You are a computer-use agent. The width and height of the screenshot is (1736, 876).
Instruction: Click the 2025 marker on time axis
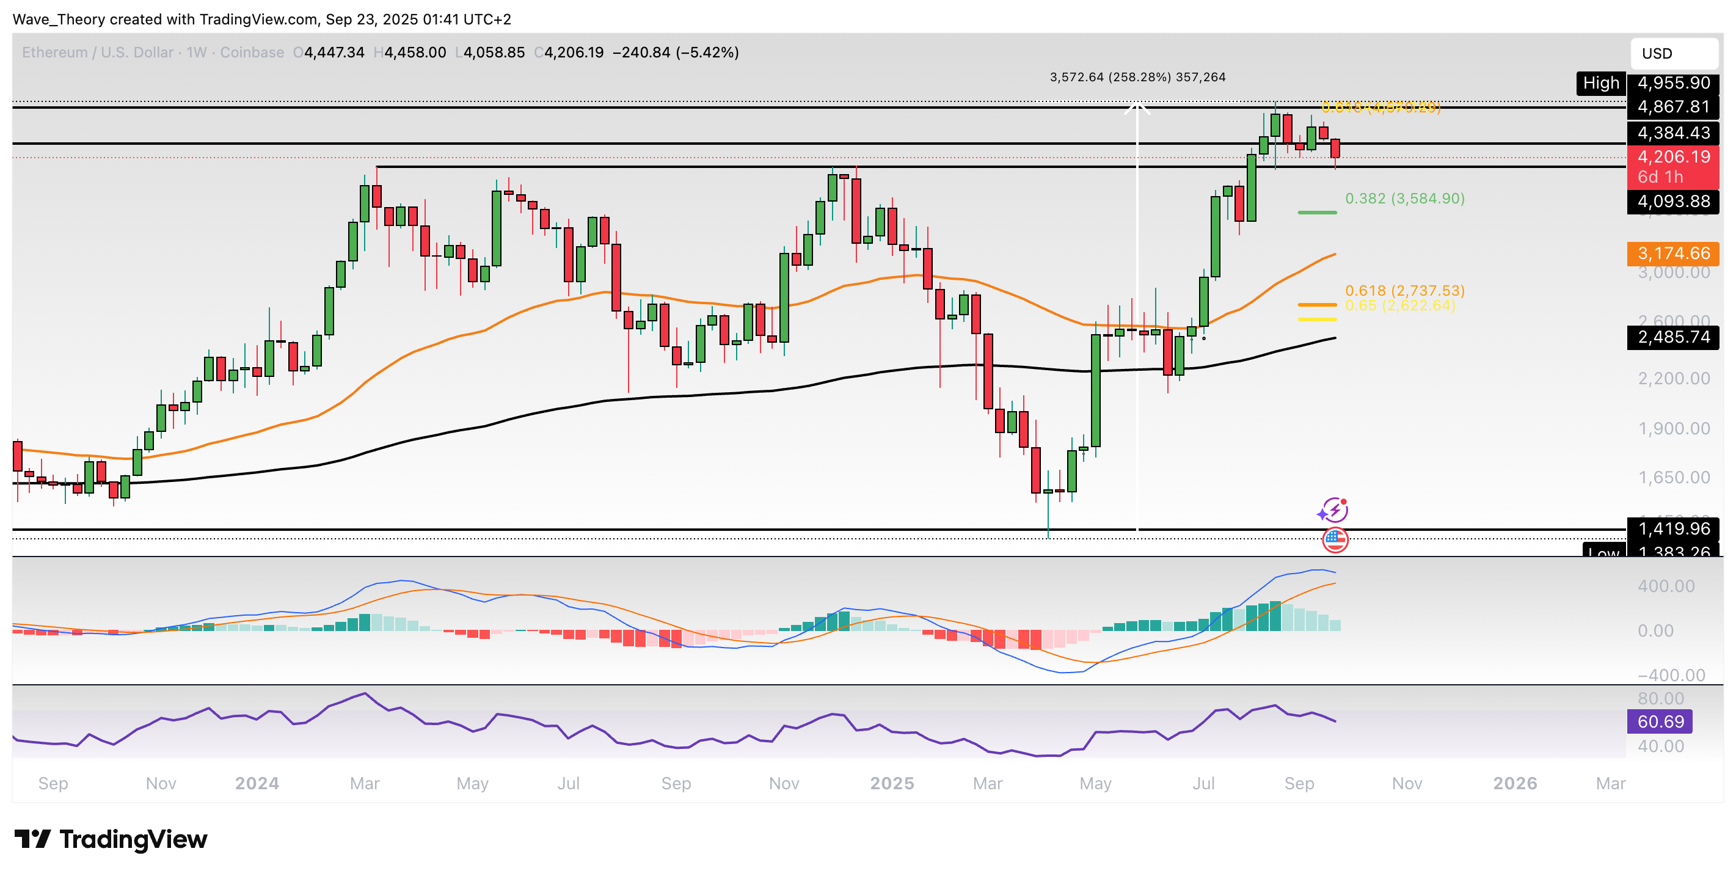click(x=892, y=783)
